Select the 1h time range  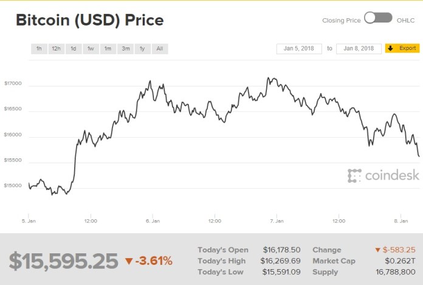[39, 48]
